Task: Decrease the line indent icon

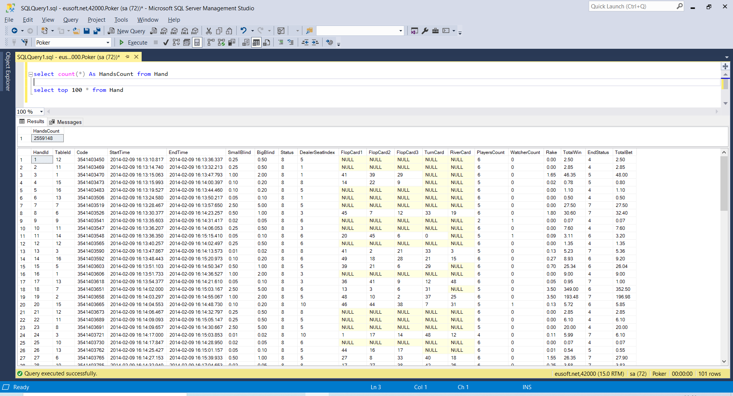Action: [305, 42]
